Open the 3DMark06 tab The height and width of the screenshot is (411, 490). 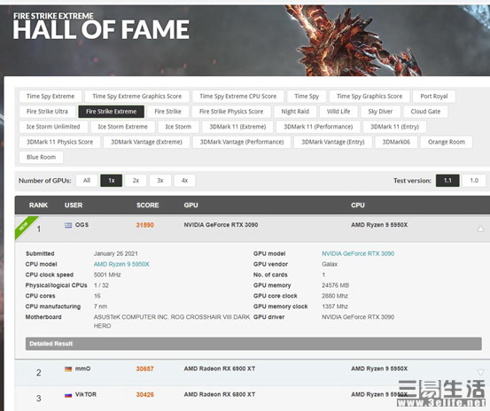tap(396, 142)
